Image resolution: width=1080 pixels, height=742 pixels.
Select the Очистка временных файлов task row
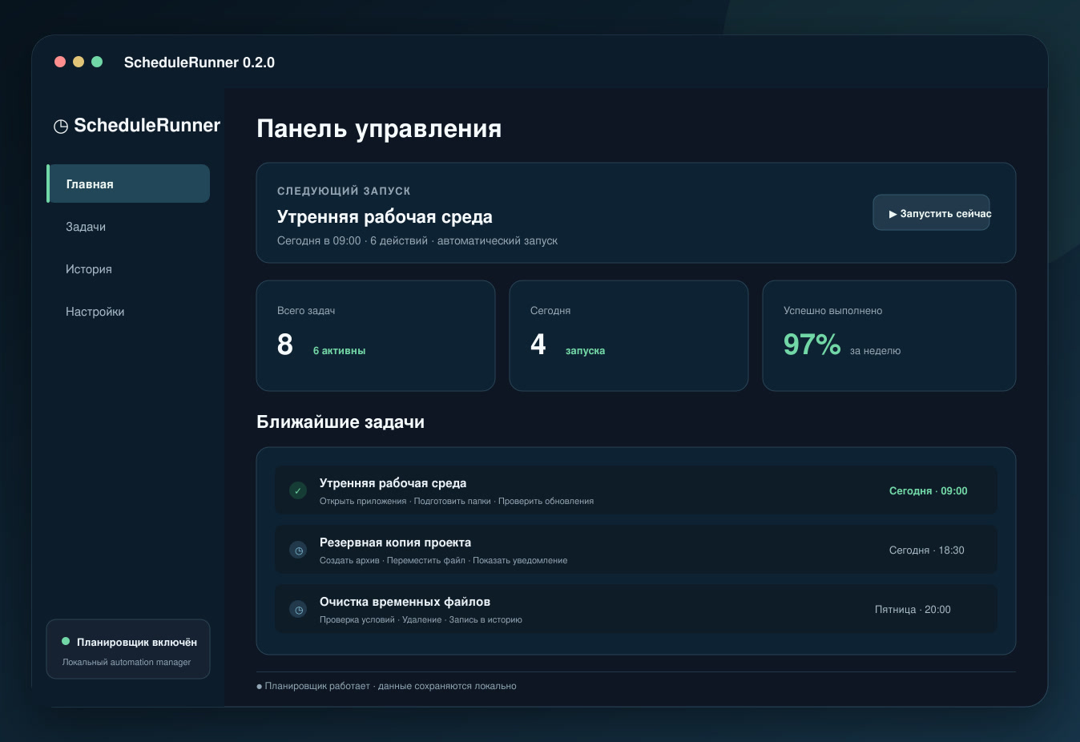(636, 609)
